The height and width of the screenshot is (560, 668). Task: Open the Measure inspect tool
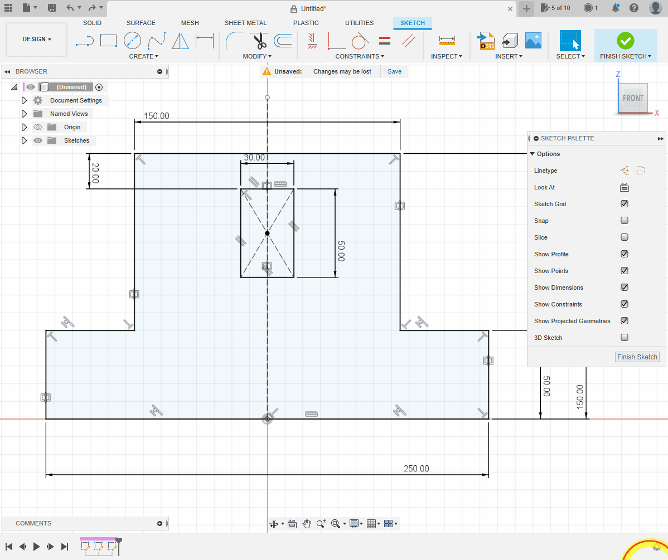pyautogui.click(x=447, y=41)
